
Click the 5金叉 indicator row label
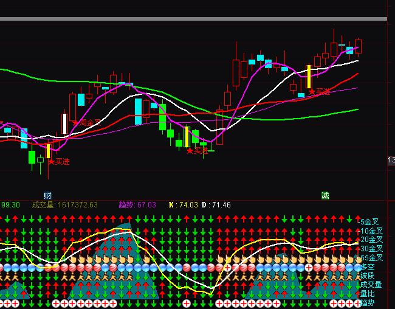point(368,222)
